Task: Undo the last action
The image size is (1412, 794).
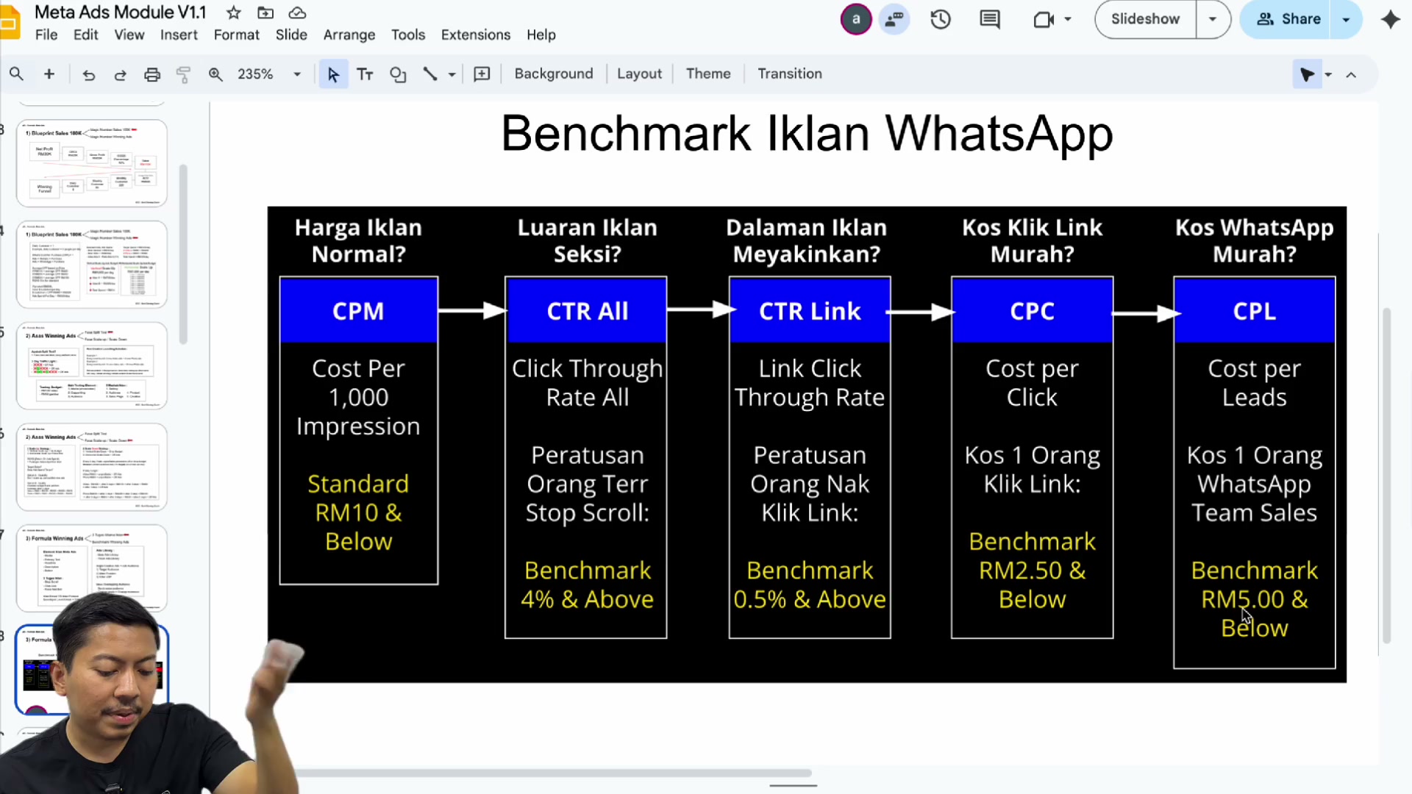Action: (x=88, y=74)
